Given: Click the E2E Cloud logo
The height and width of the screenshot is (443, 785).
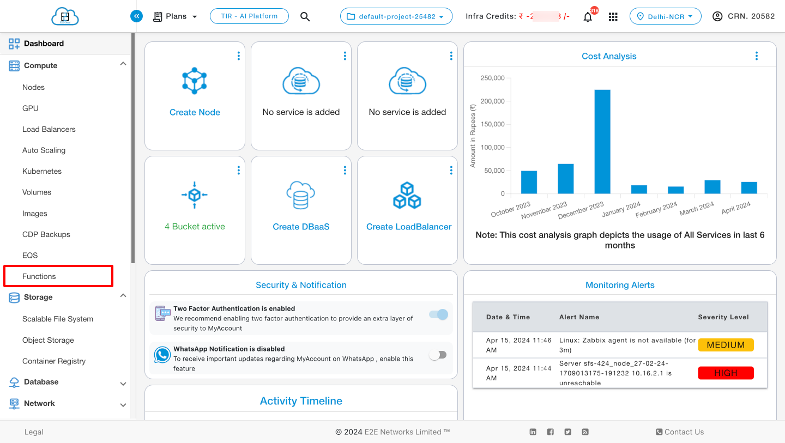Looking at the screenshot, I should coord(65,16).
